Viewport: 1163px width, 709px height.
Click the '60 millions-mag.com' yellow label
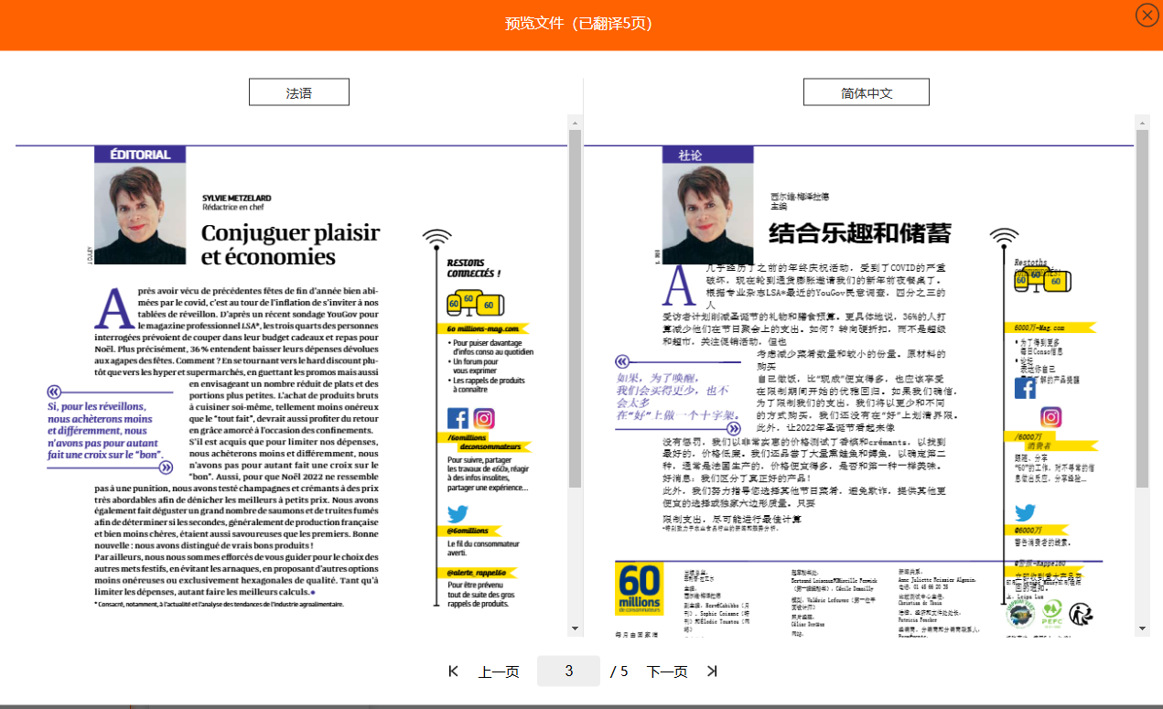pos(483,328)
